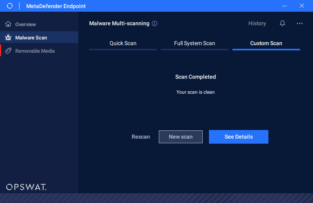This screenshot has width=313, height=203.
Task: Open the three-dot more options menu
Action: [x=299, y=23]
